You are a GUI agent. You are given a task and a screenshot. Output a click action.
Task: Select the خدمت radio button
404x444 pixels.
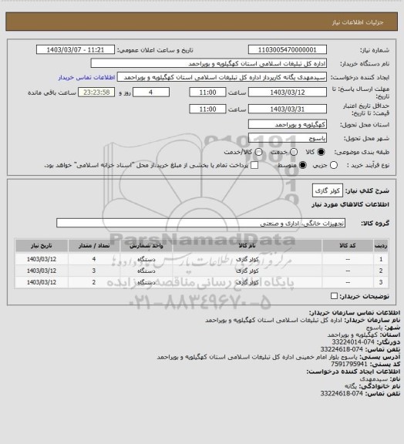pos(294,152)
